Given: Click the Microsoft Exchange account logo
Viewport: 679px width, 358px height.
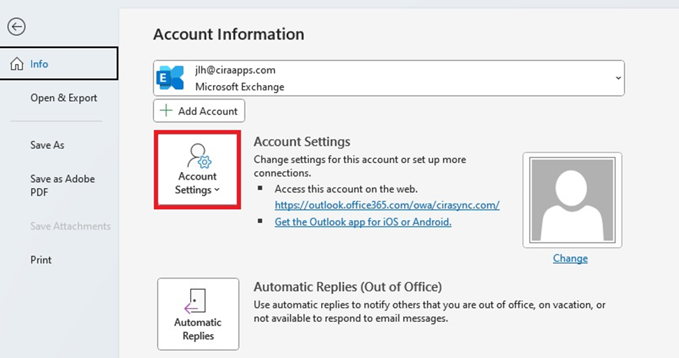Looking at the screenshot, I should pyautogui.click(x=170, y=78).
